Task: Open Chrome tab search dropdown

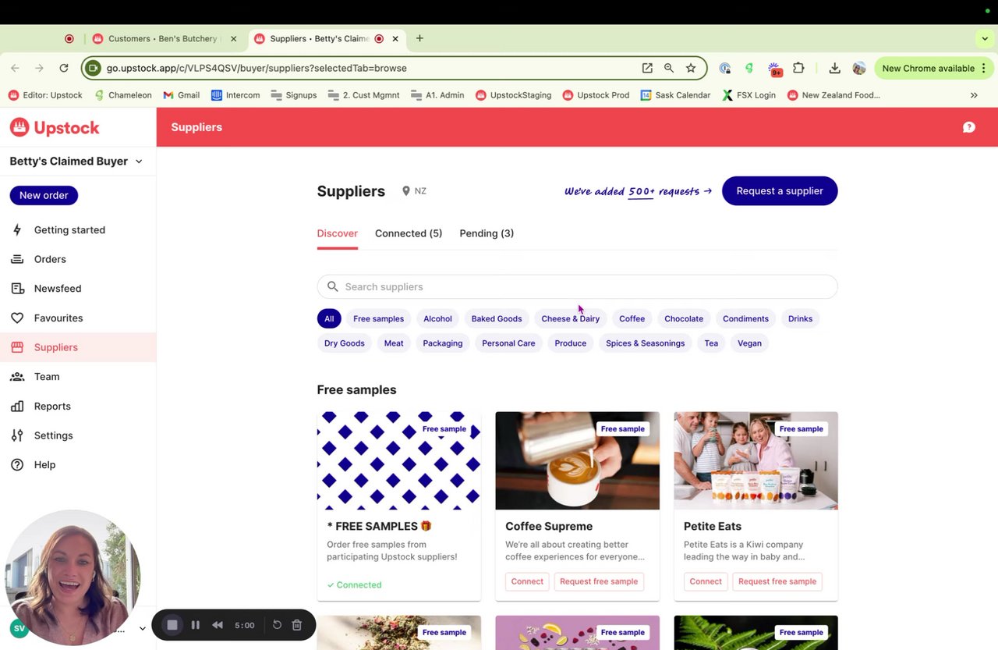Action: click(985, 38)
